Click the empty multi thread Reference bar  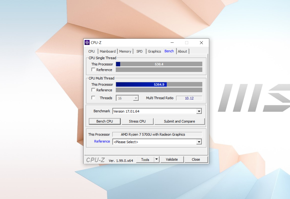point(159,90)
